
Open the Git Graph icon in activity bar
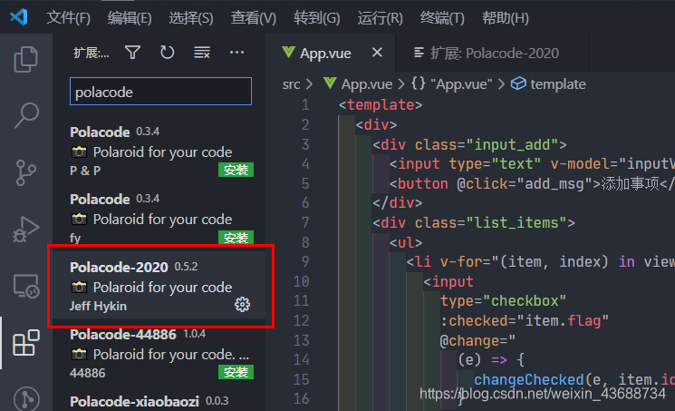click(26, 399)
